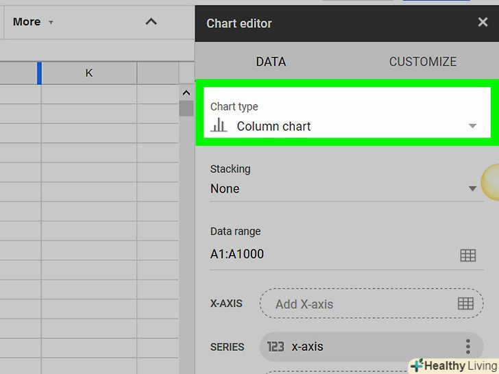Open the x-axis series three-dot options menu
499x374 pixels.
click(x=468, y=347)
